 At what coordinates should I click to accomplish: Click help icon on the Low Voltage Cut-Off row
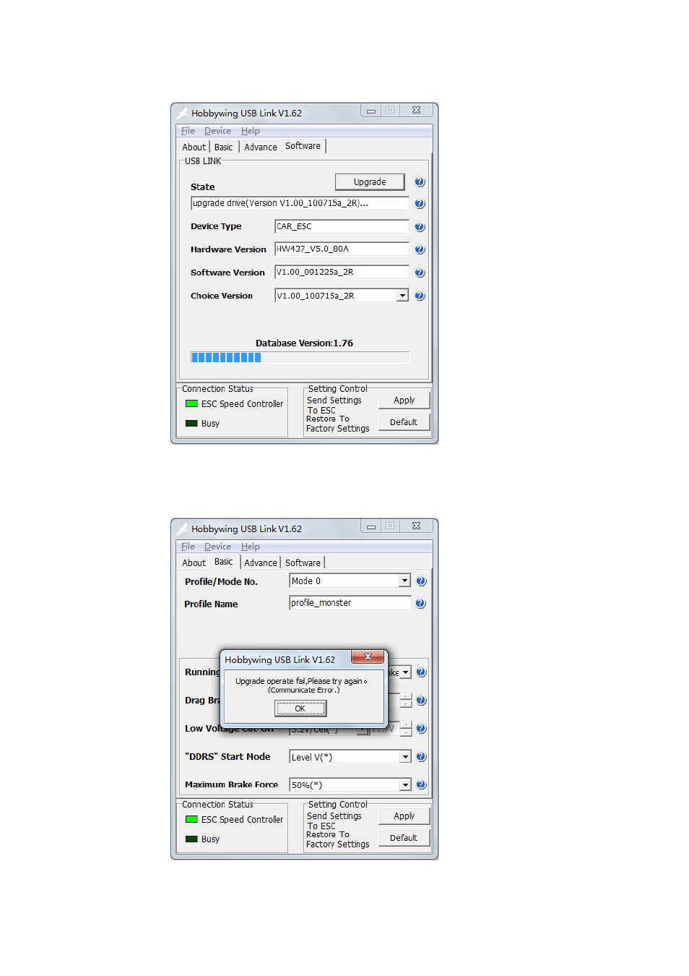421,729
